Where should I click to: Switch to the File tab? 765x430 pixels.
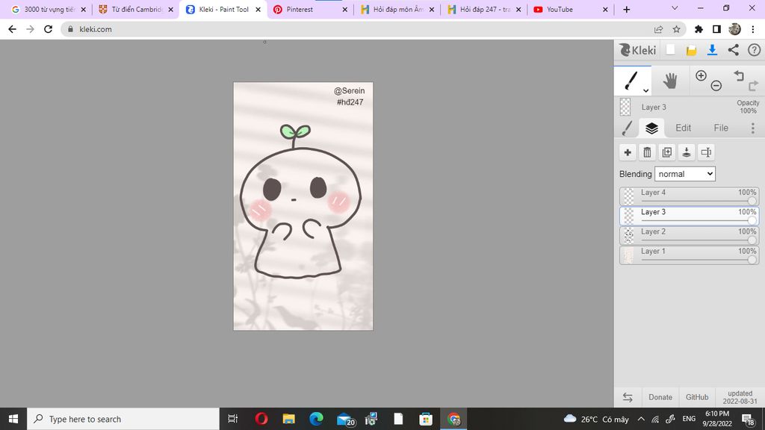pos(721,128)
